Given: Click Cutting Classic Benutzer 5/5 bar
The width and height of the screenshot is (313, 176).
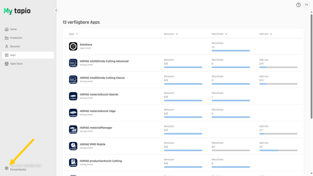Looking at the screenshot, I should pyautogui.click(x=183, y=84).
